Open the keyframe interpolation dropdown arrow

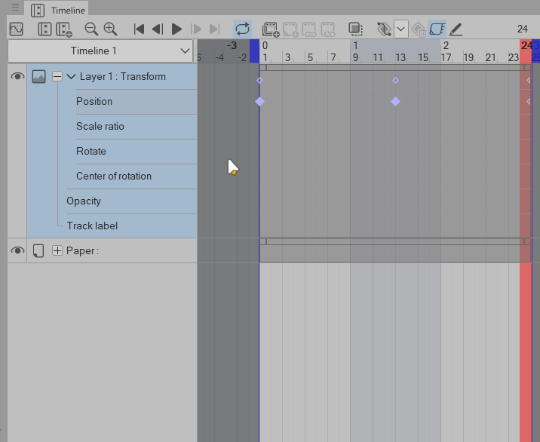click(x=400, y=29)
